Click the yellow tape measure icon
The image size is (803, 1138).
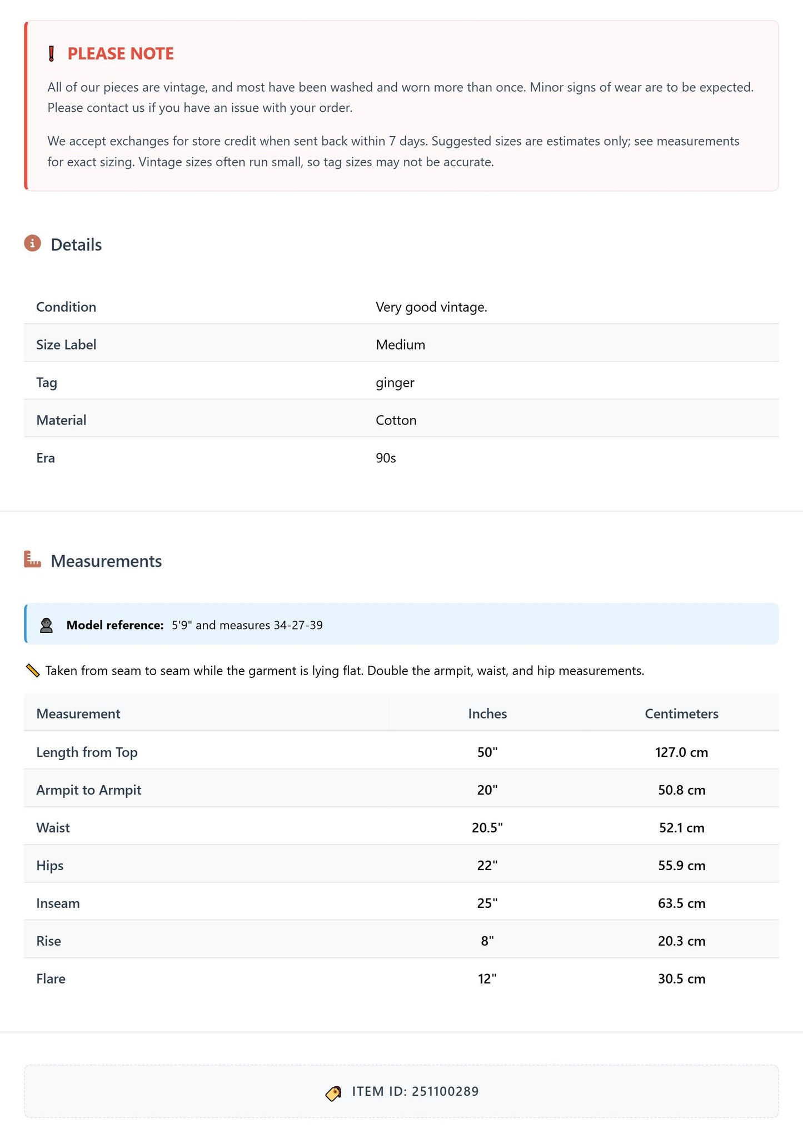(x=33, y=671)
